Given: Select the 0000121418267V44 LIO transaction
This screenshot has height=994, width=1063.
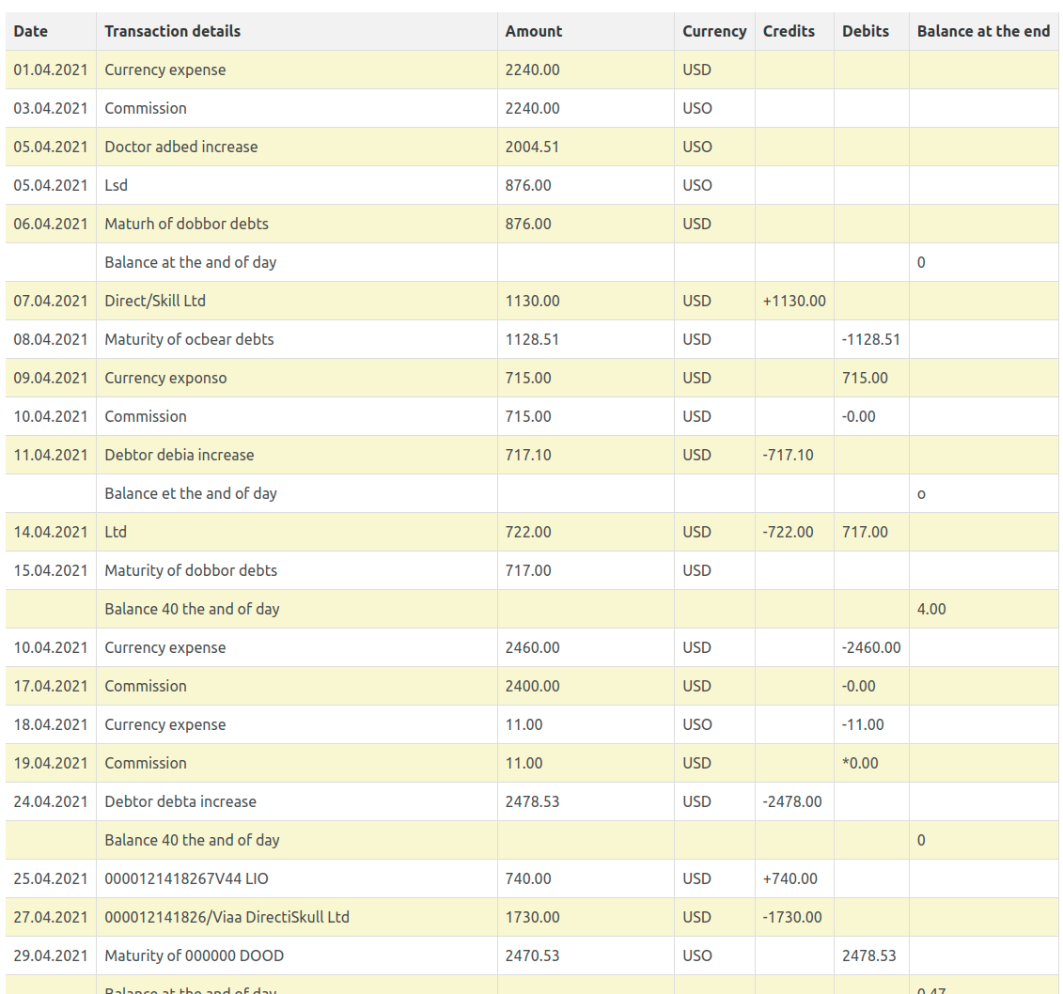Looking at the screenshot, I should 189,878.
